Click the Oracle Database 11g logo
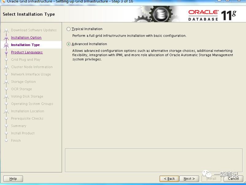Viewport: 246px width, 185px height. [x=212, y=15]
